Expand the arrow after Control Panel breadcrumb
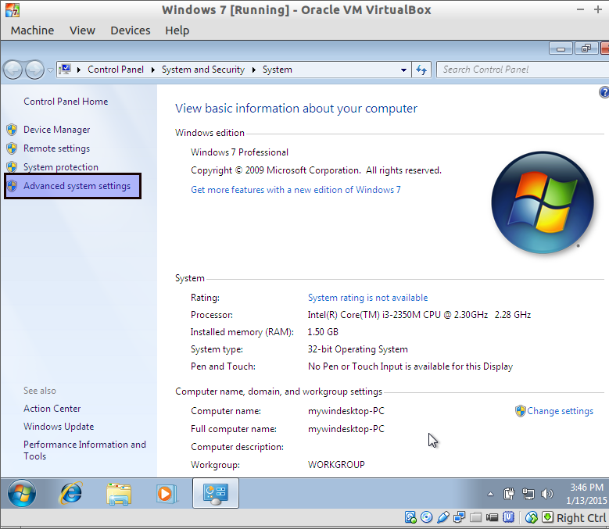Screen dimensions: 609x529 point(153,70)
